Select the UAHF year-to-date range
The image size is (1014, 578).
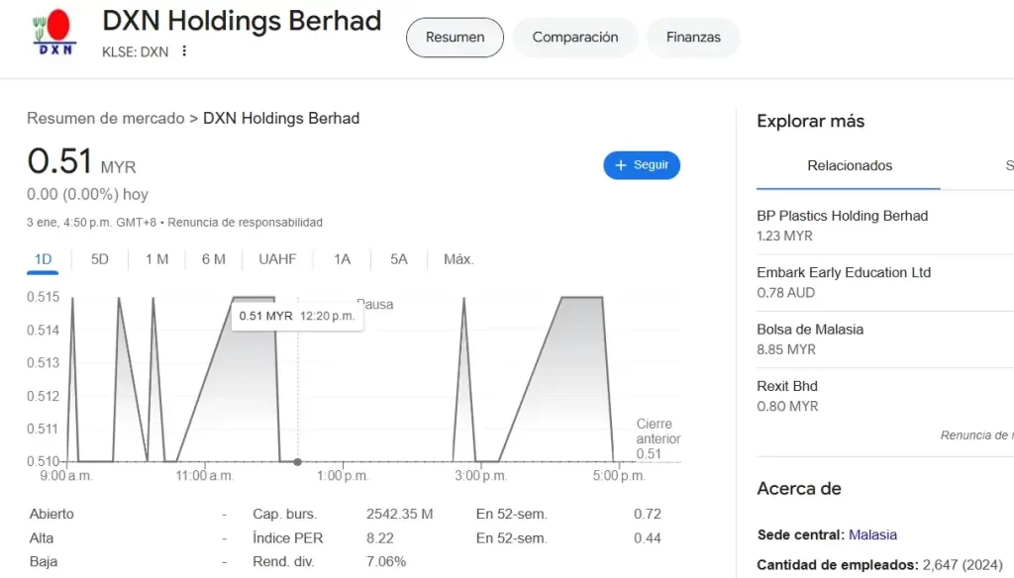point(277,259)
